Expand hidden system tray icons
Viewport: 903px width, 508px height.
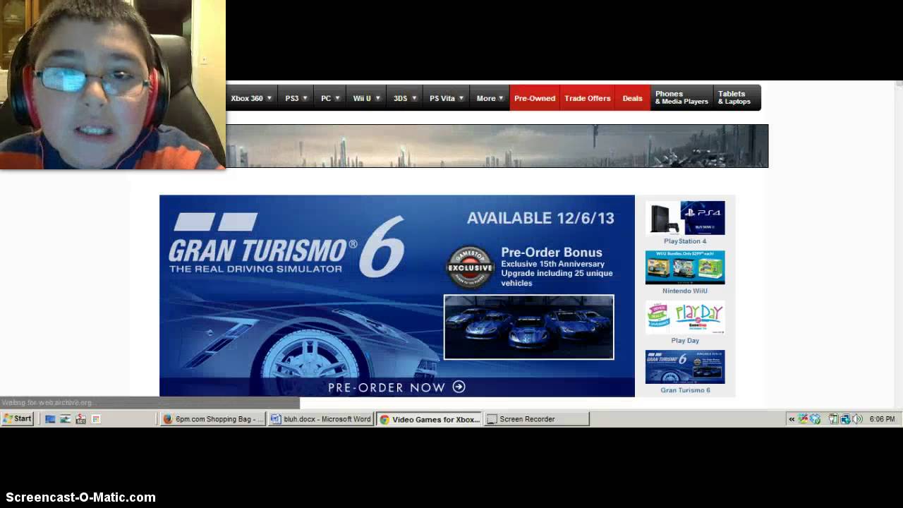792,419
